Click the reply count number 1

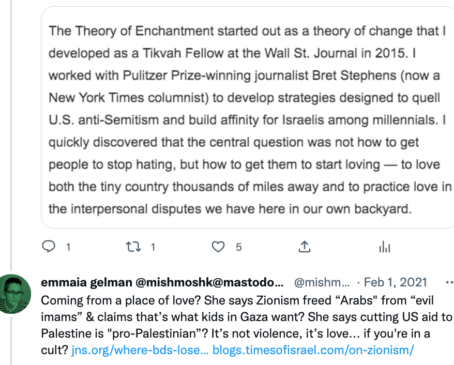pos(68,247)
